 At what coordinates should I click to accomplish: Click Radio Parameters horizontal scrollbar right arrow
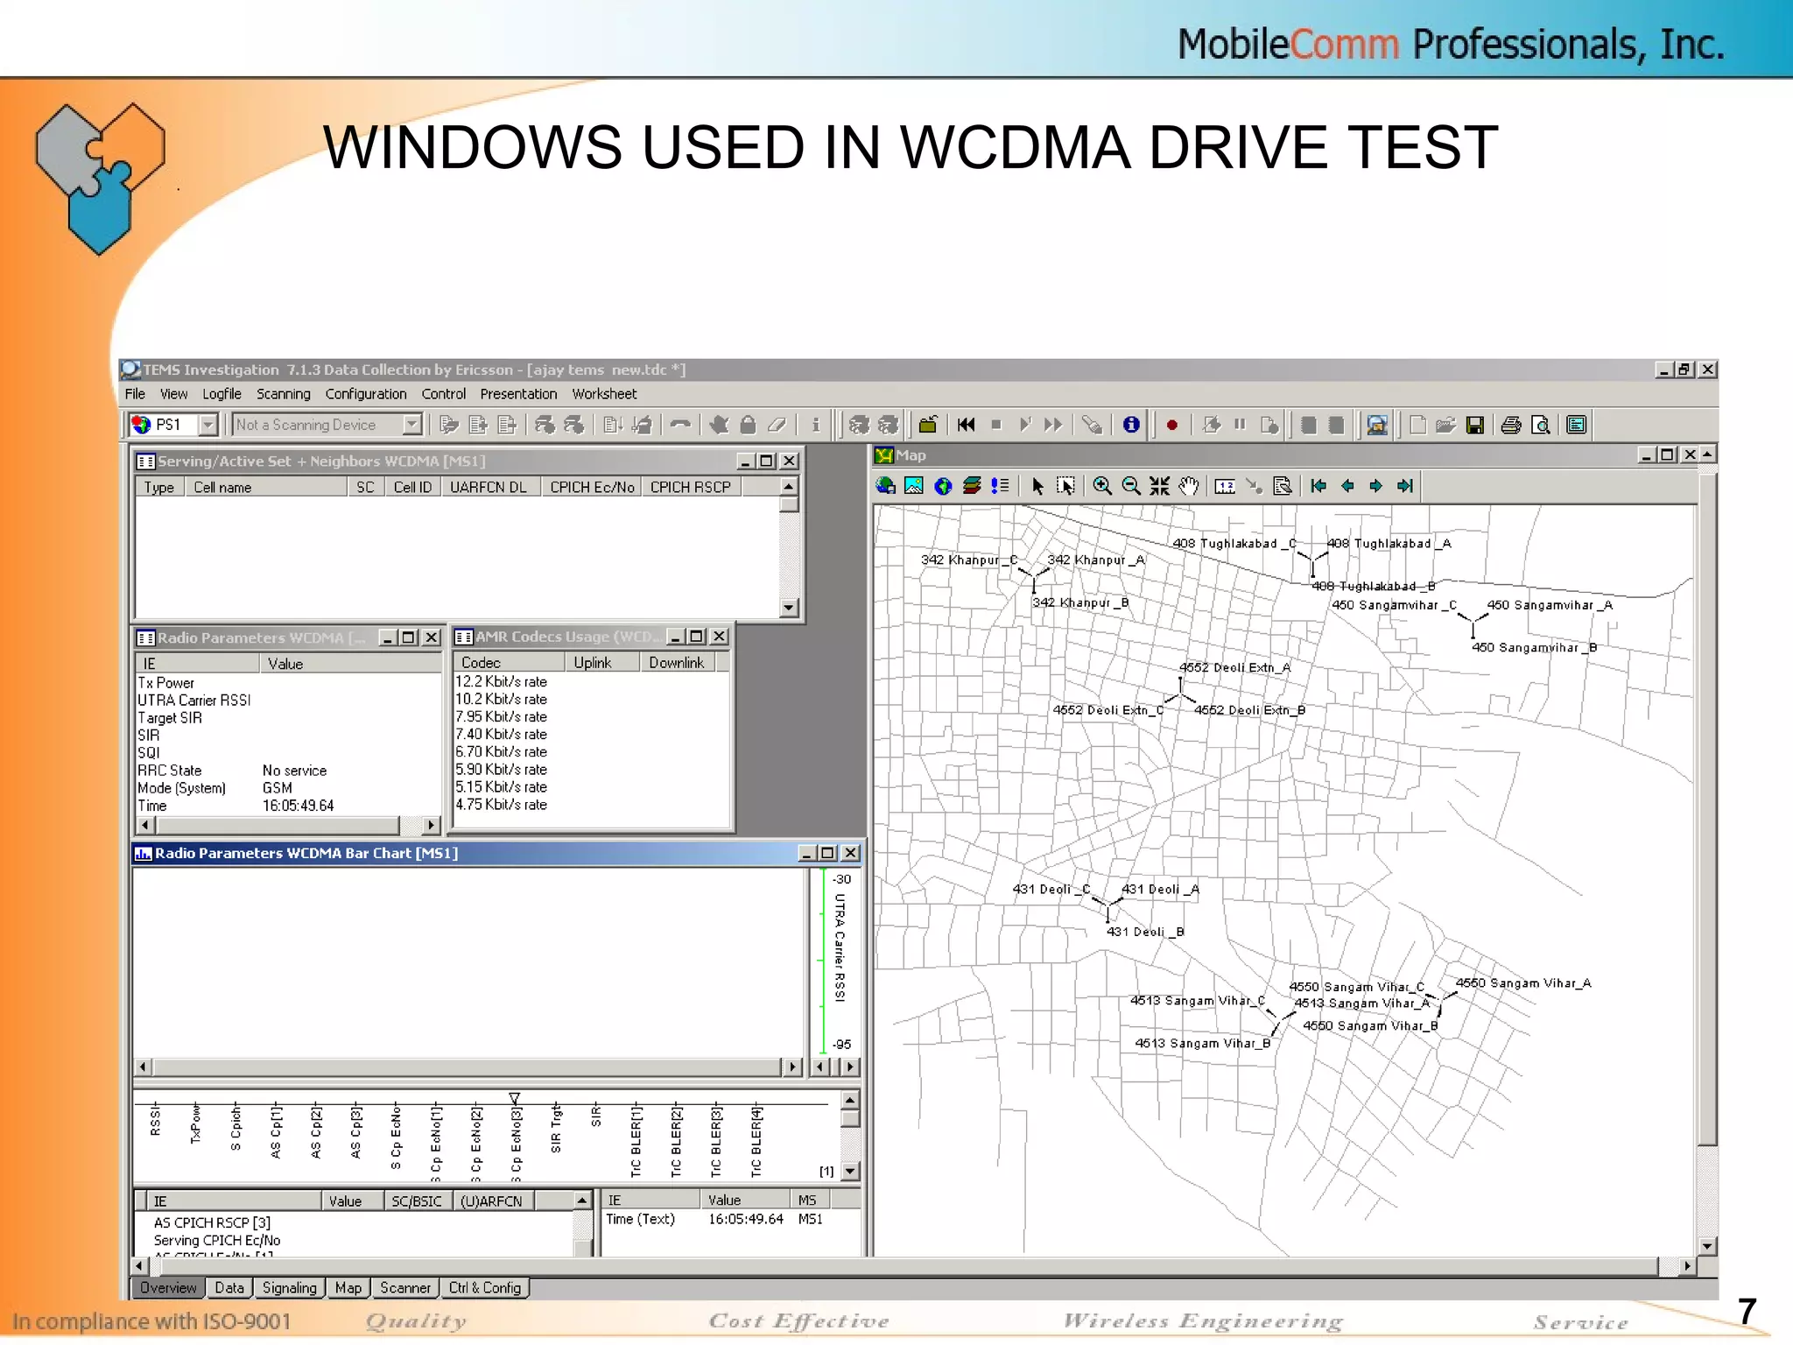(430, 825)
